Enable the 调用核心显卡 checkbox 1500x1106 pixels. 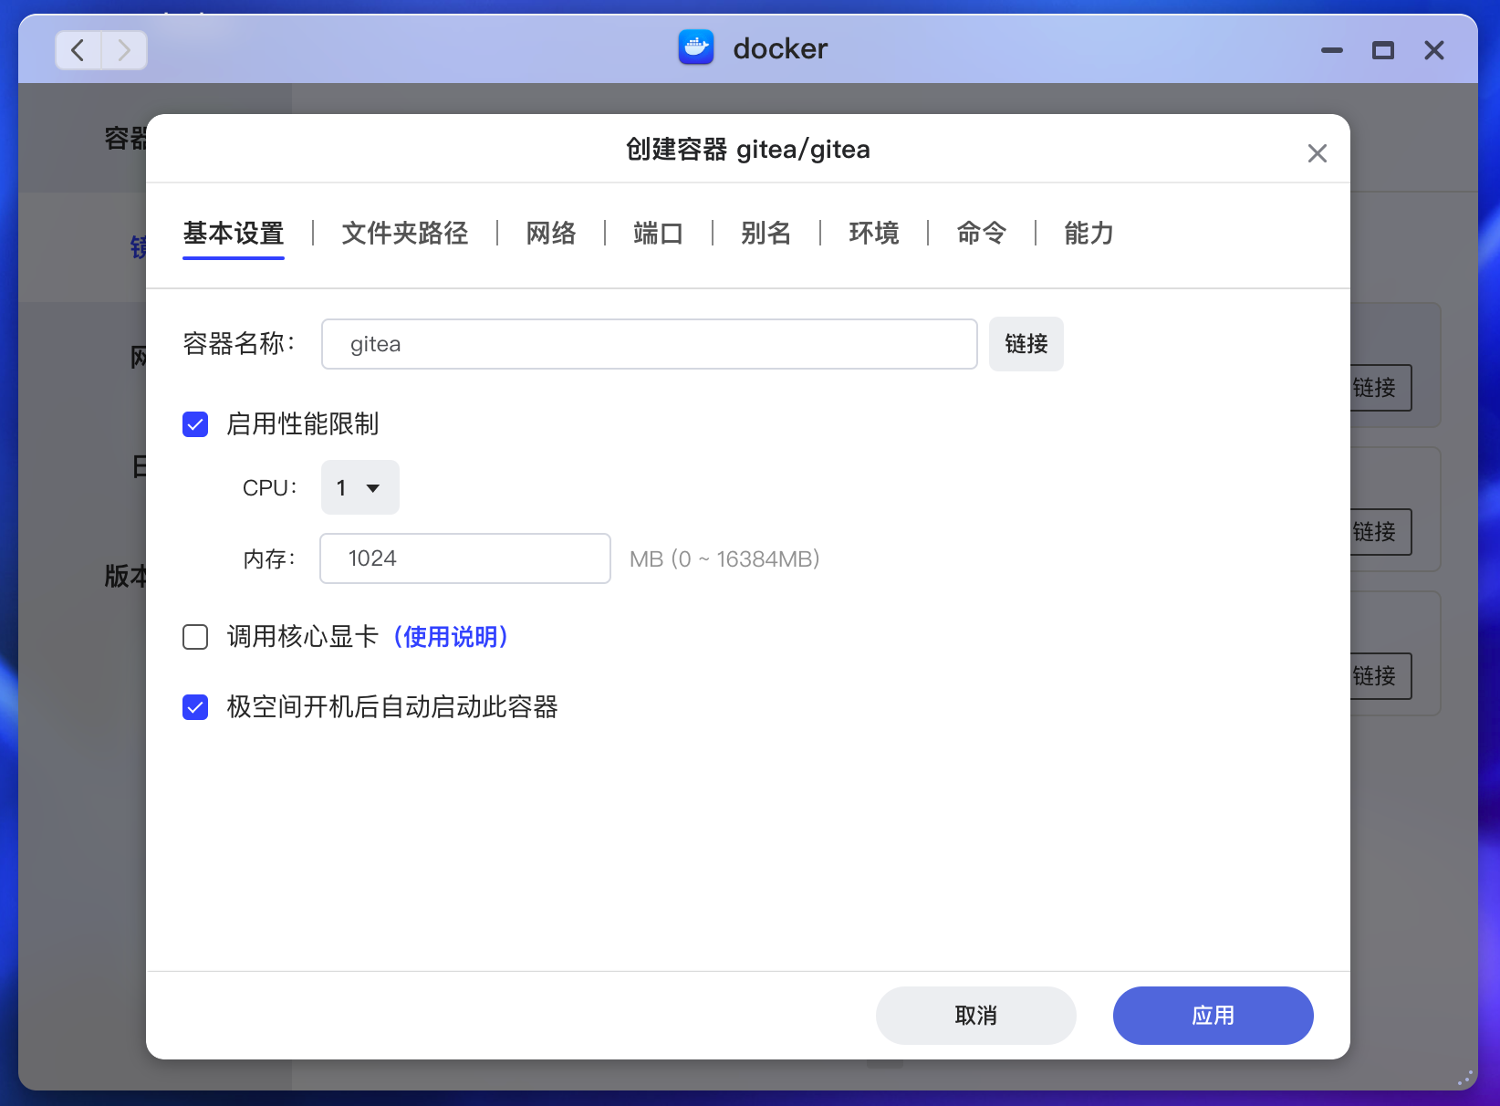tap(195, 637)
